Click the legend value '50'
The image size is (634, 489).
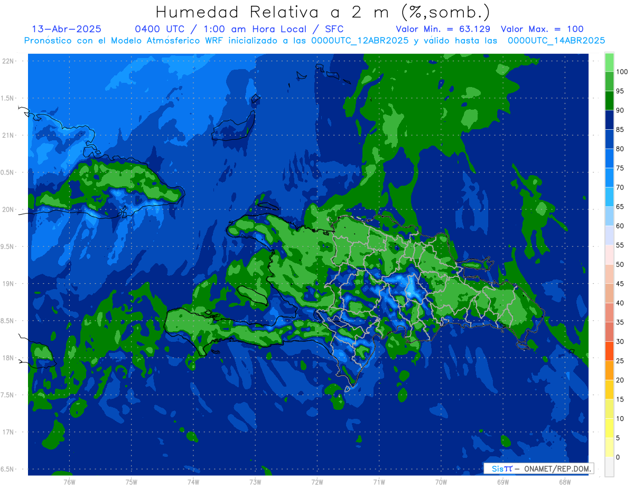coord(620,264)
